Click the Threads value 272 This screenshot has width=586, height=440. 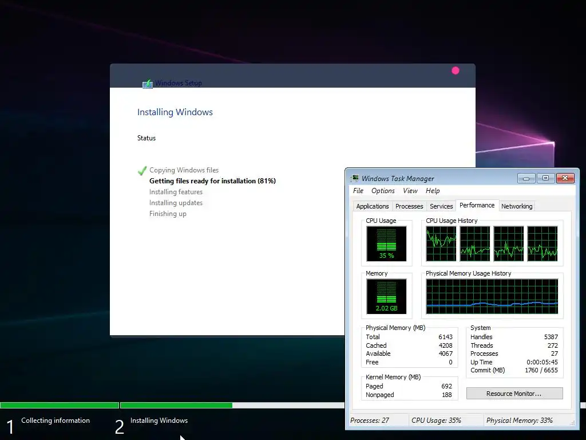pyautogui.click(x=553, y=345)
